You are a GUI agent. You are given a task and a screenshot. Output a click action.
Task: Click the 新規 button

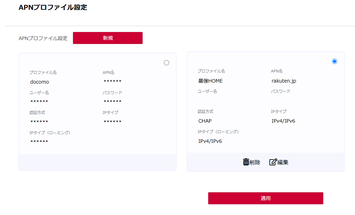point(108,38)
